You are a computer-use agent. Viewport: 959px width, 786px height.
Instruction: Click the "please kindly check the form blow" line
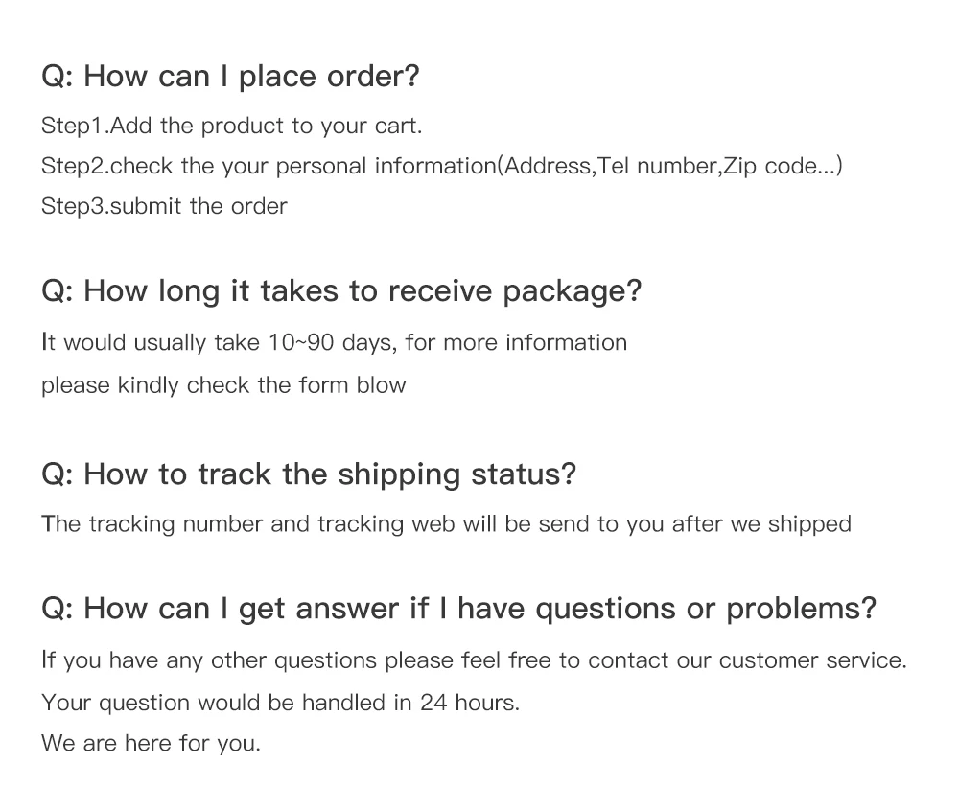click(223, 385)
